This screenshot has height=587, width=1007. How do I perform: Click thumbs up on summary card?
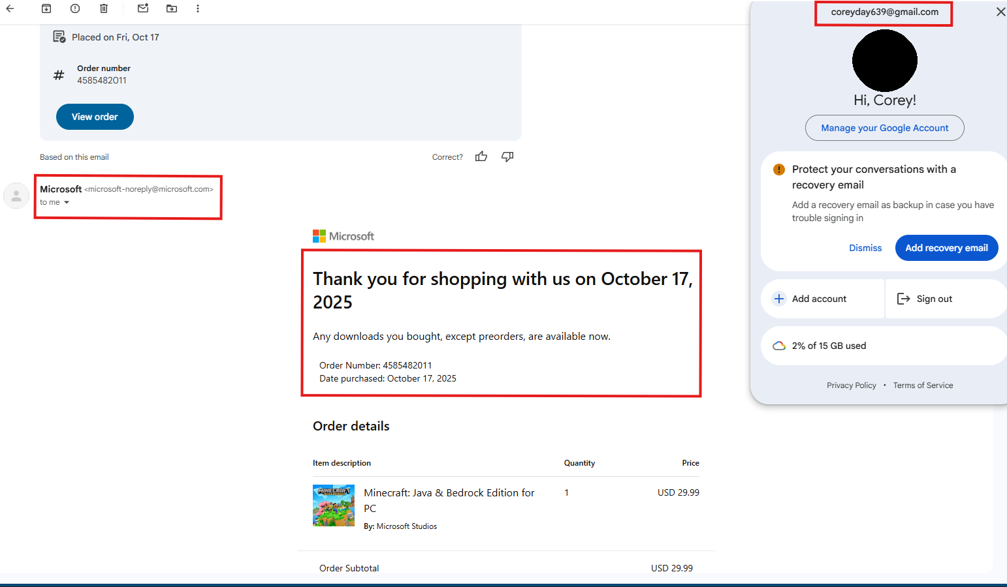tap(481, 157)
